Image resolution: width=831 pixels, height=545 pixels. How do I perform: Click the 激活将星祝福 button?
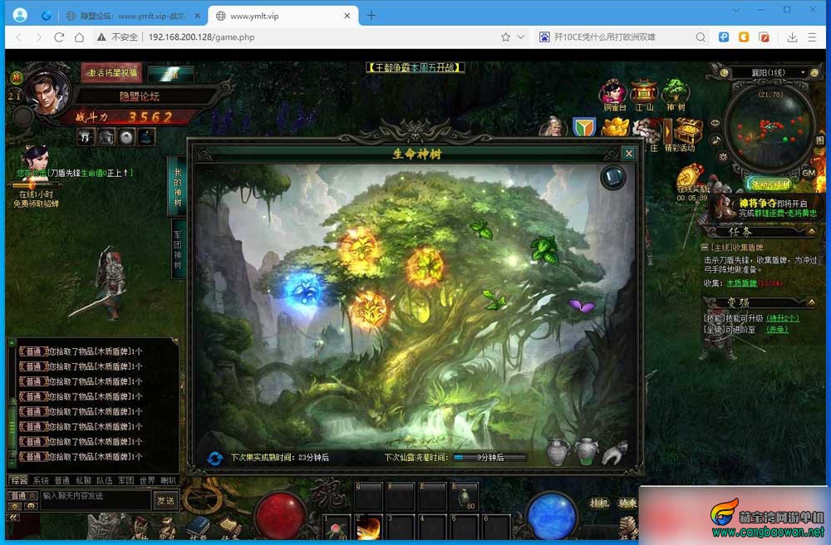(111, 72)
